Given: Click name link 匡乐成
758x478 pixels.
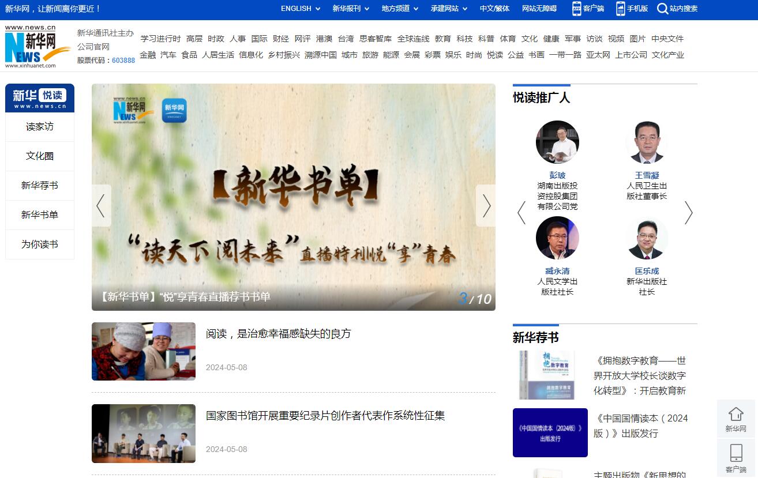Looking at the screenshot, I should click(x=647, y=271).
